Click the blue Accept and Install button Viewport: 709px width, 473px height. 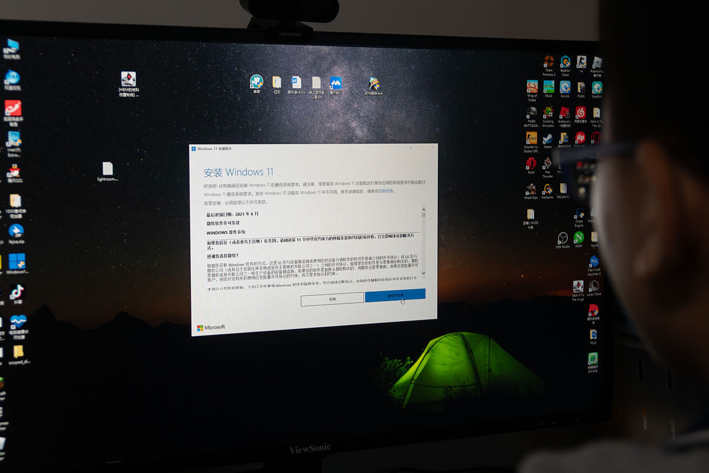click(x=395, y=295)
